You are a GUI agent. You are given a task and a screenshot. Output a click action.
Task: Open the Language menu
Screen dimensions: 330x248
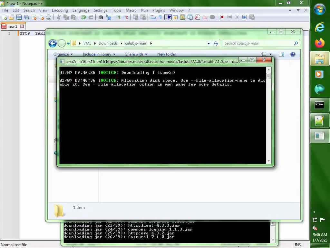tap(81, 10)
